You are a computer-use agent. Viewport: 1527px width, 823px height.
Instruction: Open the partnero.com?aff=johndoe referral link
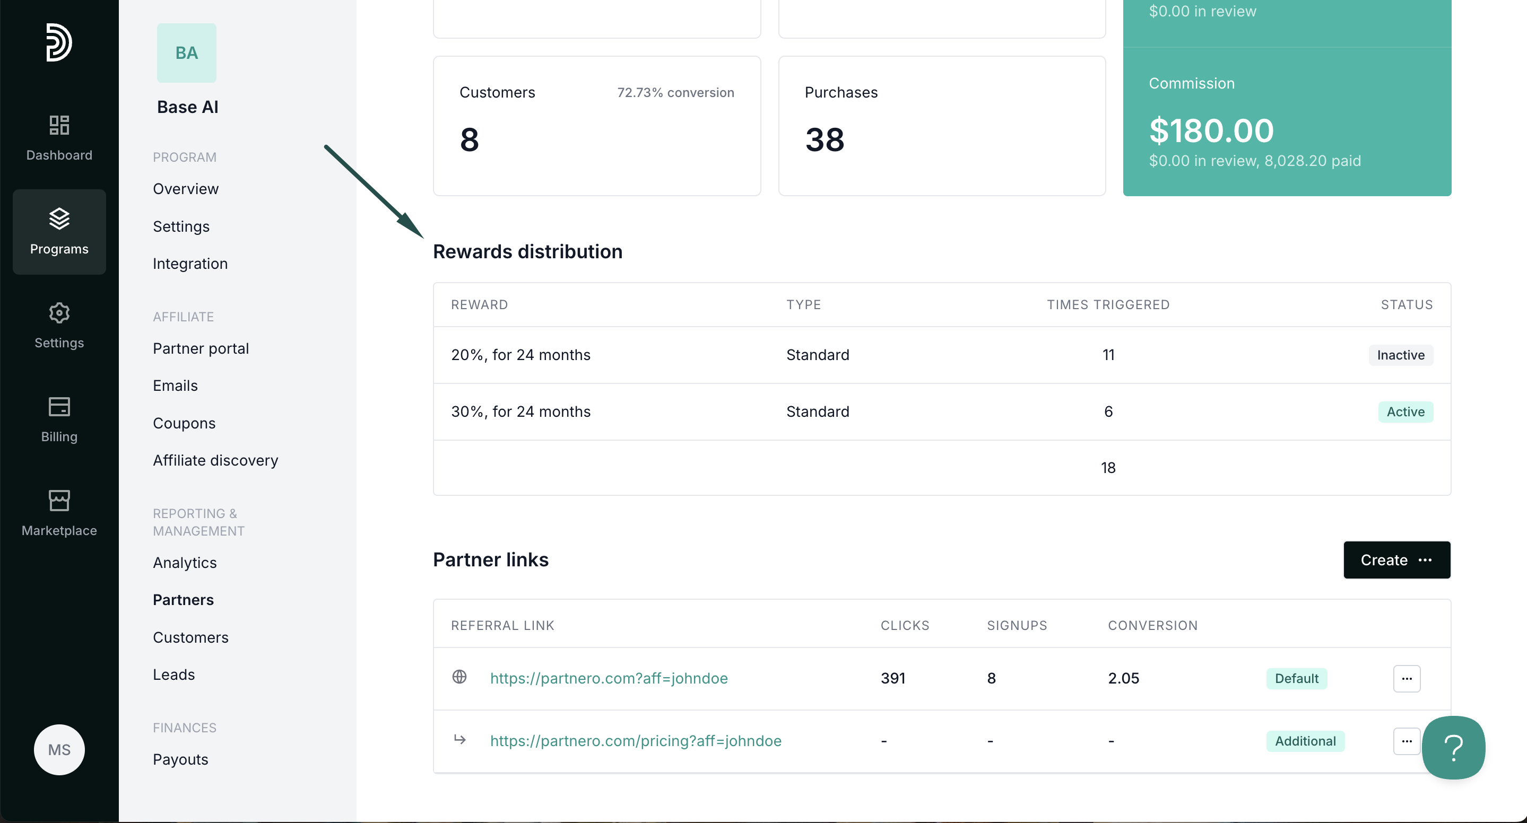coord(608,678)
